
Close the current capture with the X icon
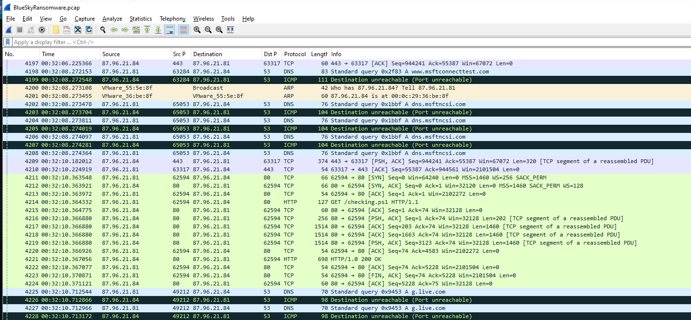click(77, 29)
